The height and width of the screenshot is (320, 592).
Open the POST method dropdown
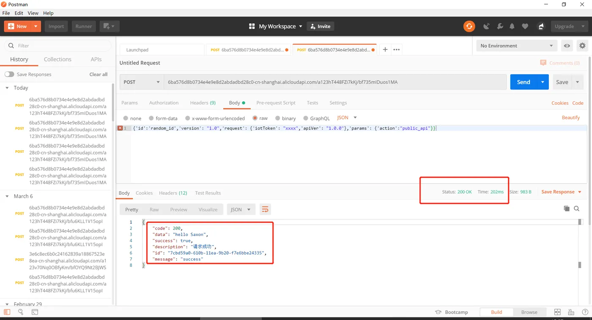tap(142, 82)
